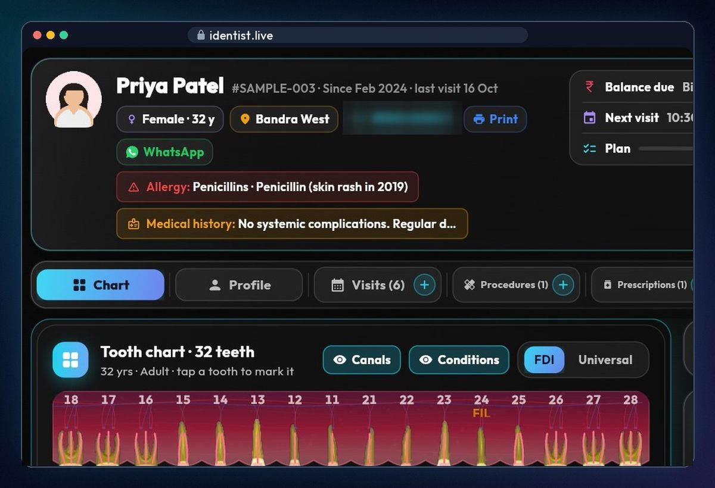Open the Prescriptions (1) tab
Screen dimensions: 715x488
click(x=643, y=285)
